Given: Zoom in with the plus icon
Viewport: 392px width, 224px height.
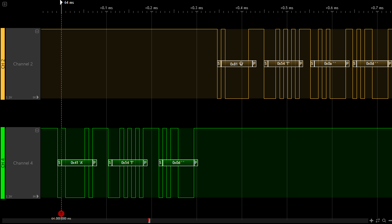Looking at the screenshot, I should point(371,221).
